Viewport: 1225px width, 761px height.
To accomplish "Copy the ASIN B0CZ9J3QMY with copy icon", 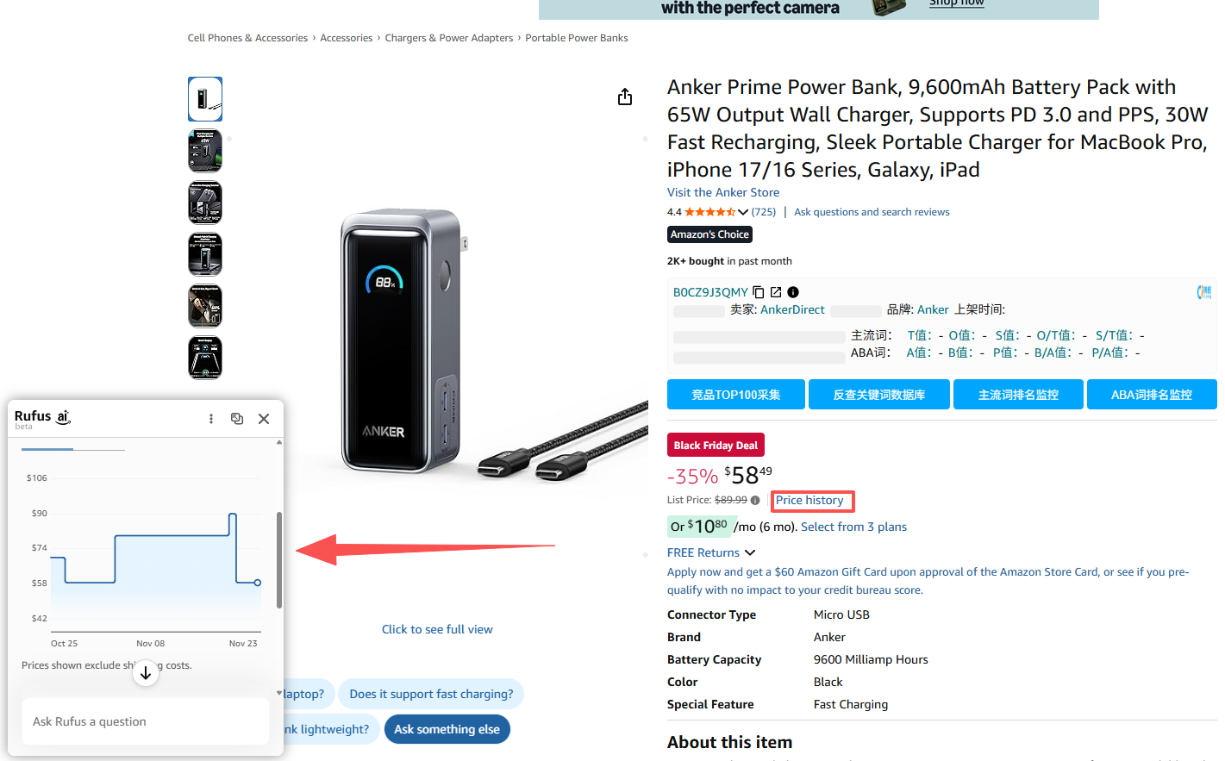I will tap(759, 292).
